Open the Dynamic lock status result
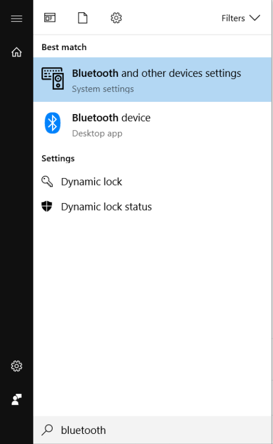Screen dimensions: 273x444 click(152, 207)
